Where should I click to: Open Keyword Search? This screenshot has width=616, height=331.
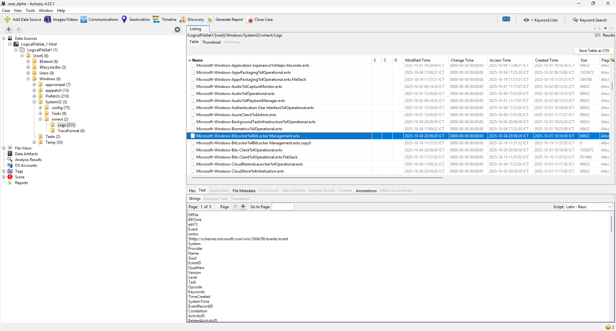590,20
